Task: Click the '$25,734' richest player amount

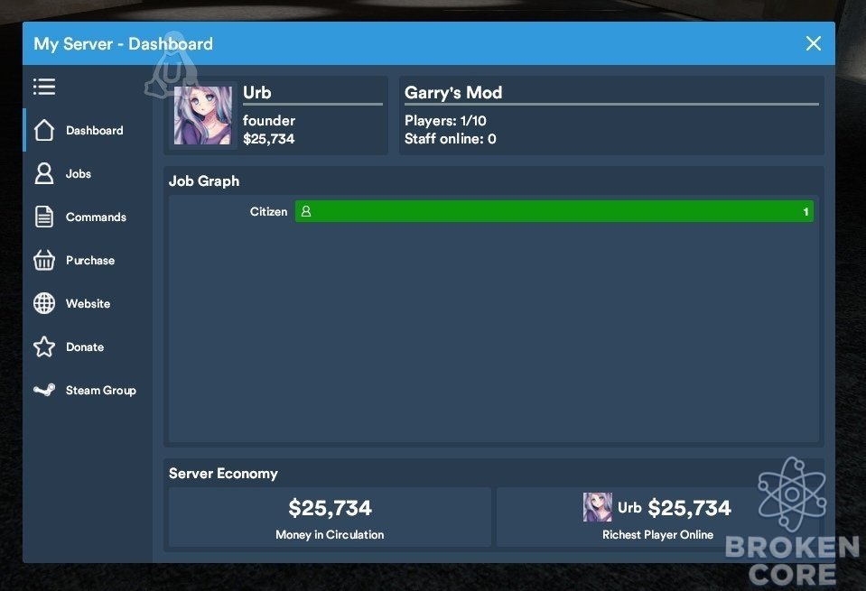Action: (689, 508)
